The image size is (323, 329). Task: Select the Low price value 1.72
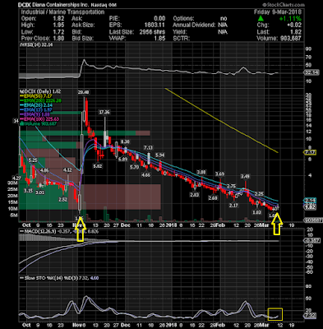point(58,32)
